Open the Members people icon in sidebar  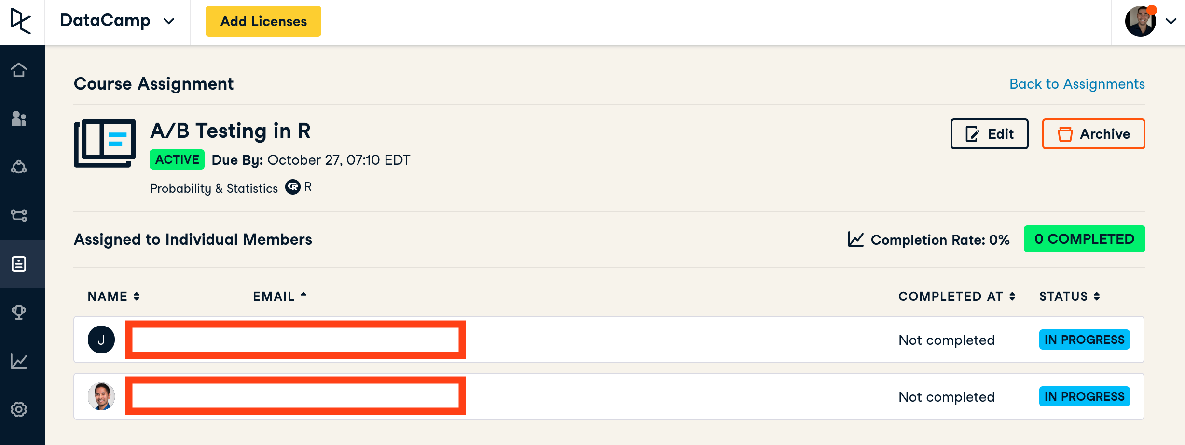pyautogui.click(x=19, y=118)
